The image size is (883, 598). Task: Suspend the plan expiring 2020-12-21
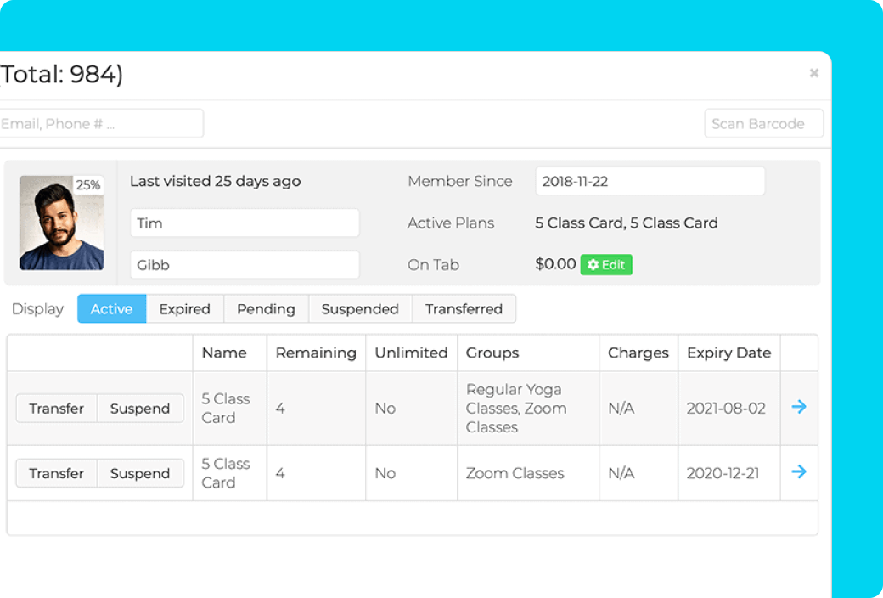point(140,473)
